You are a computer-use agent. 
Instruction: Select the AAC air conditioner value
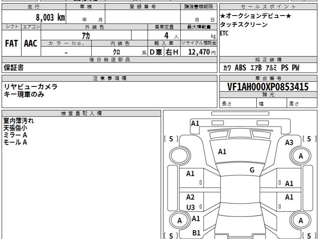(31, 44)
